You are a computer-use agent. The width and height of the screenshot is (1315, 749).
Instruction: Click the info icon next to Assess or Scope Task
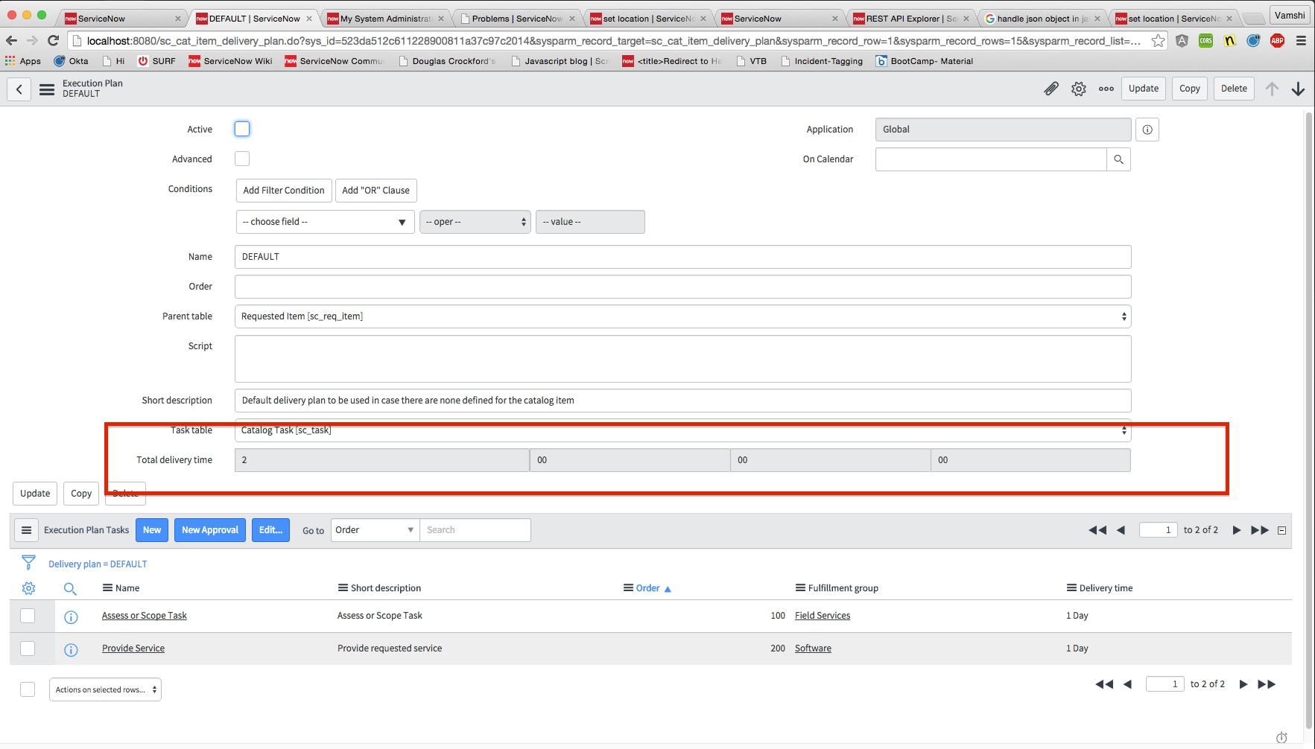[71, 616]
